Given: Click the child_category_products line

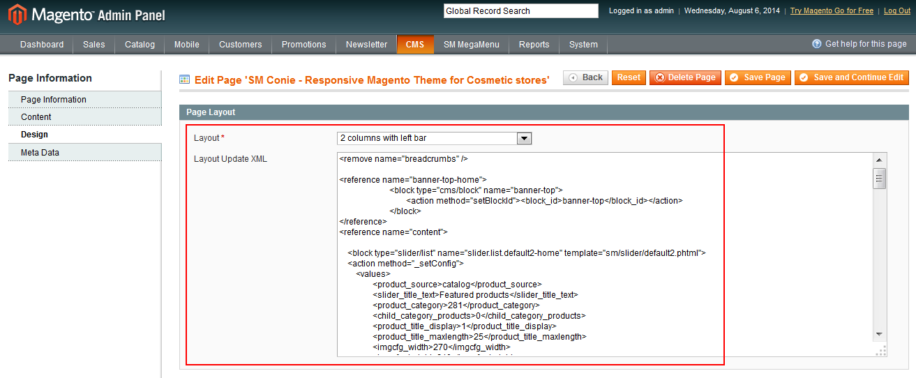Looking at the screenshot, I should click(x=479, y=316).
